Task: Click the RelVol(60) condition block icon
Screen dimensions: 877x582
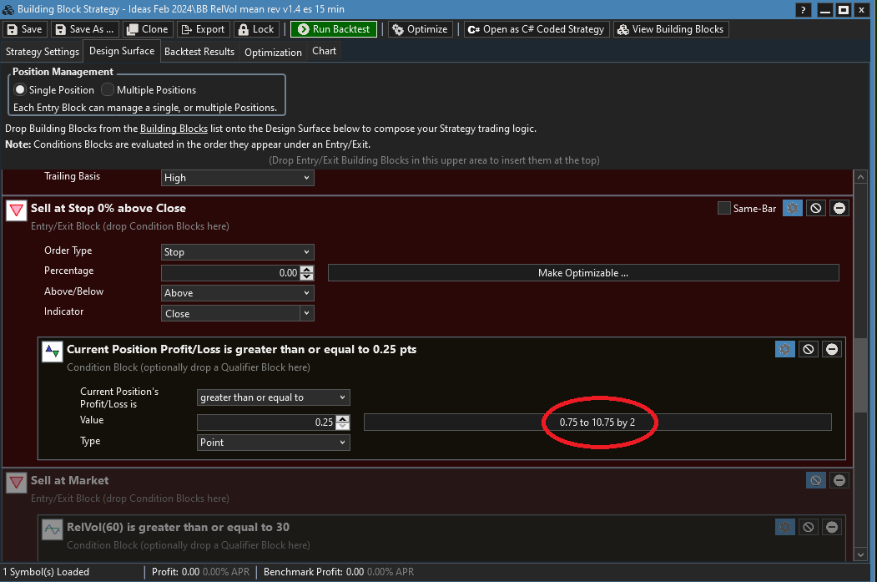Action: [x=52, y=529]
